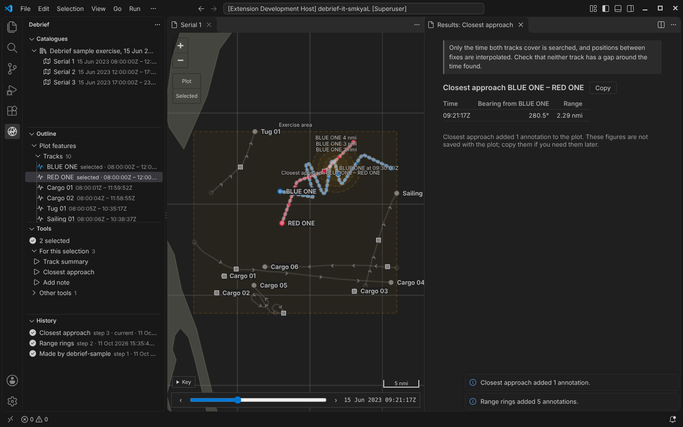Image resolution: width=683 pixels, height=427 pixels.
Task: Collapse the Debrief sample exercise catalogue
Action: pyautogui.click(x=34, y=51)
